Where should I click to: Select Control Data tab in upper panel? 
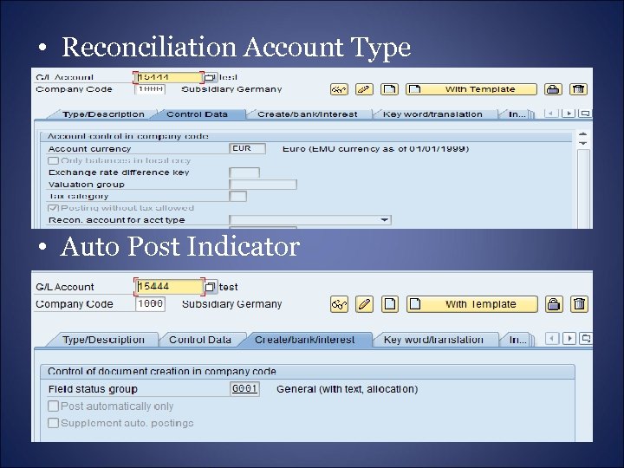pos(198,114)
